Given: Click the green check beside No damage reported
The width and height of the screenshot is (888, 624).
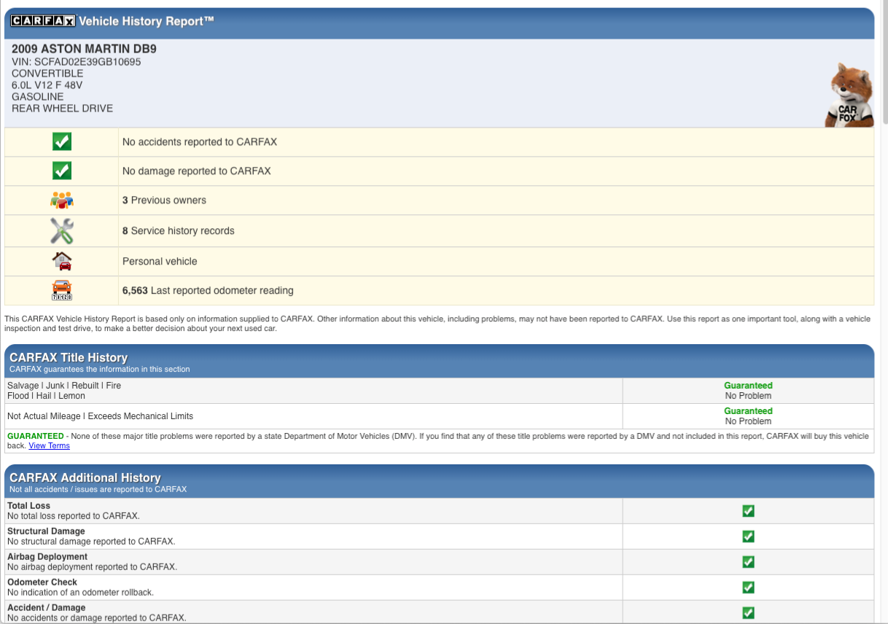Looking at the screenshot, I should pyautogui.click(x=62, y=171).
